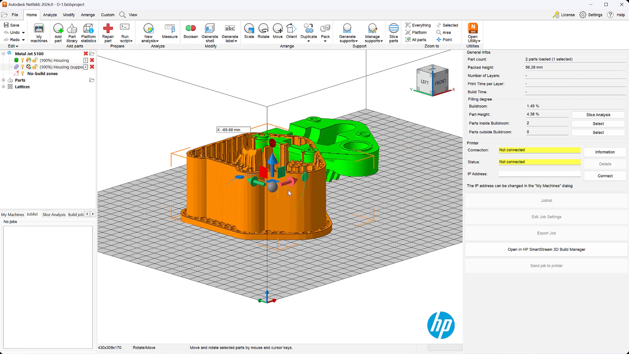Select the Move tool
629x354 pixels.
coord(278,31)
